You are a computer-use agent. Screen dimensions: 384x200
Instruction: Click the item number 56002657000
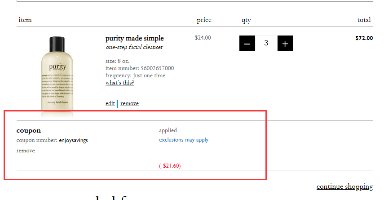tap(140, 68)
